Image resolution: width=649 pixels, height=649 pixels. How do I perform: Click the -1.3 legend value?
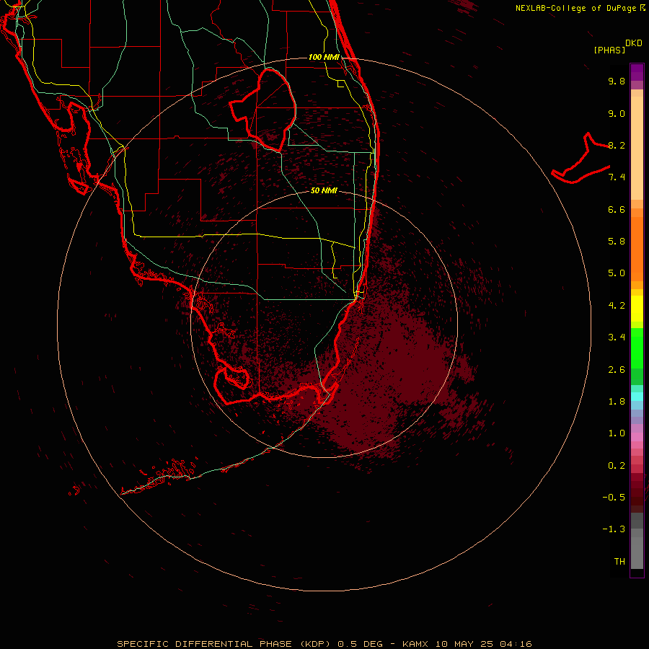click(614, 529)
